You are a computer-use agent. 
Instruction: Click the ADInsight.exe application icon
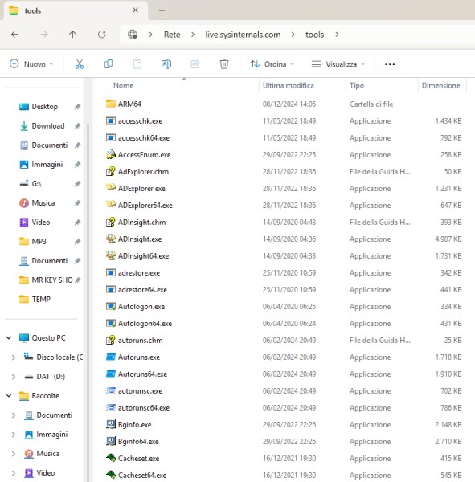point(111,239)
